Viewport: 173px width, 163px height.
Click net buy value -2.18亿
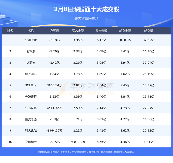54,40
